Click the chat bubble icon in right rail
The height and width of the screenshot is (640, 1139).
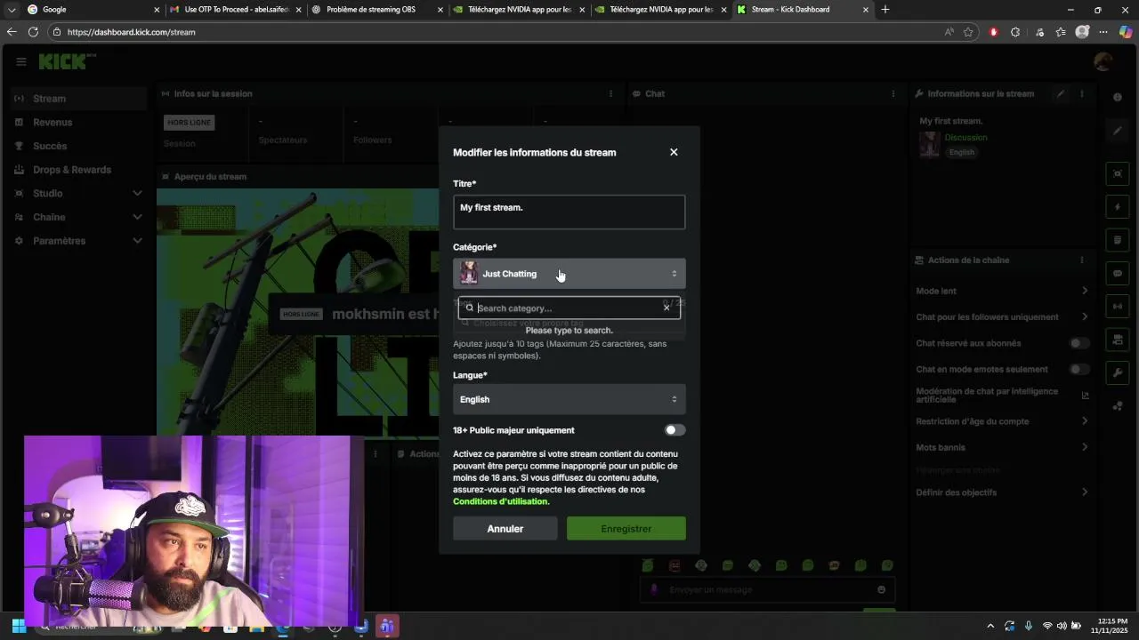coord(1118,273)
